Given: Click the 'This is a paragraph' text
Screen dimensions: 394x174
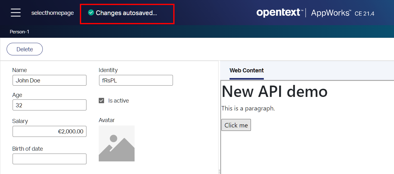Looking at the screenshot, I should (248, 109).
